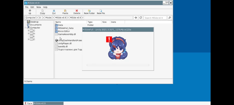
Task: Expand the C: drive tree node
Action: point(28,31)
